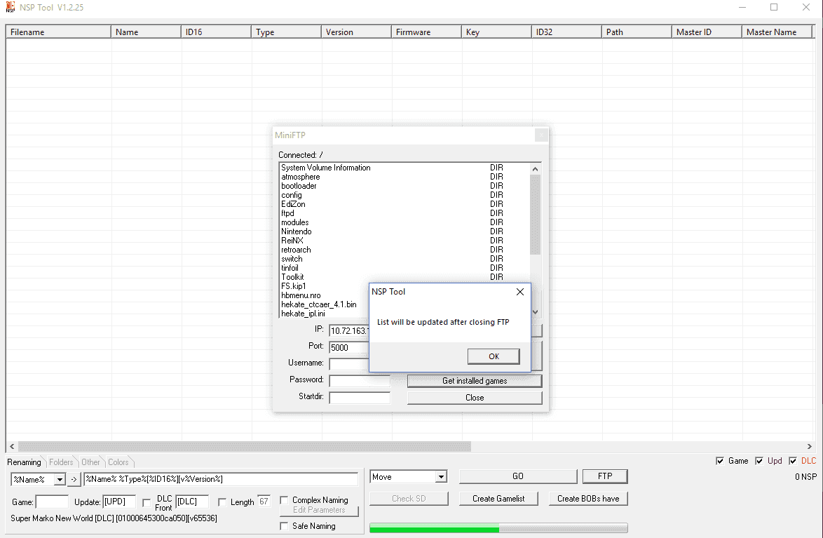Image resolution: width=823 pixels, height=538 pixels.
Task: Switch to the Other tab
Action: point(90,462)
